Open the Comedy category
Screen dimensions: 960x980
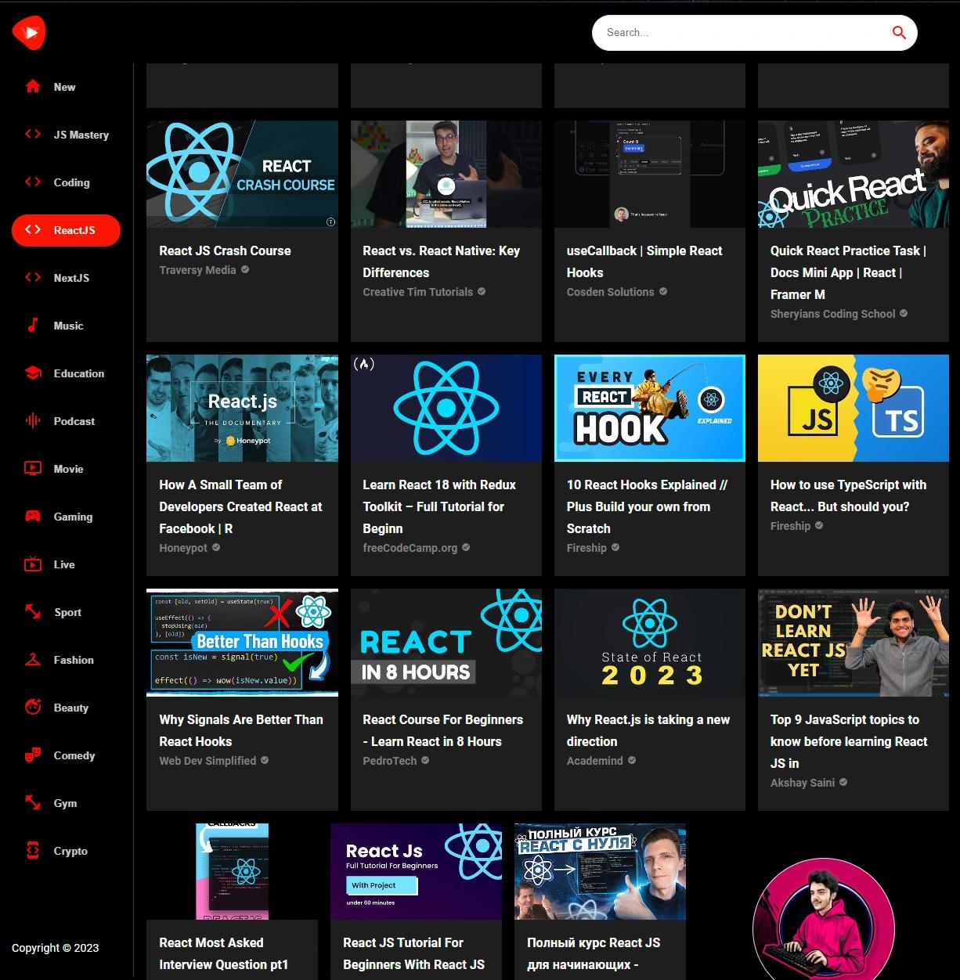[x=66, y=755]
